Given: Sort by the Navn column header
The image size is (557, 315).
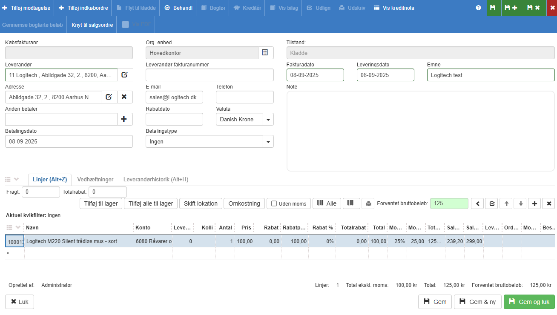Looking at the screenshot, I should 79,228.
